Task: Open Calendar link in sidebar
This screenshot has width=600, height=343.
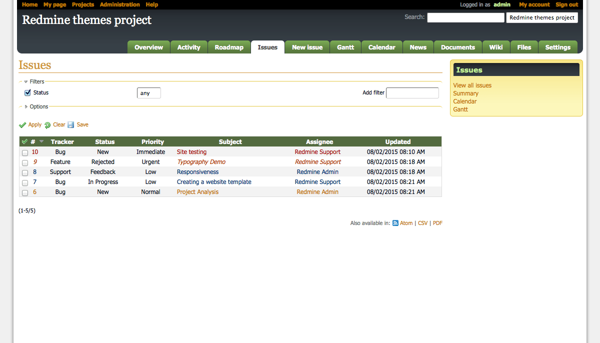Action: pyautogui.click(x=465, y=101)
